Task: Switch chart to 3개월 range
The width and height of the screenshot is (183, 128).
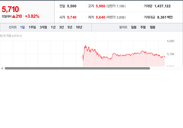Action: click(x=43, y=27)
